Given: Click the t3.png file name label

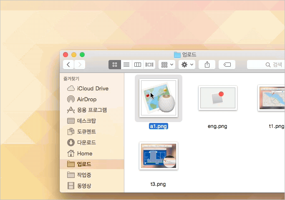Looking at the screenshot, I should 158,184.
